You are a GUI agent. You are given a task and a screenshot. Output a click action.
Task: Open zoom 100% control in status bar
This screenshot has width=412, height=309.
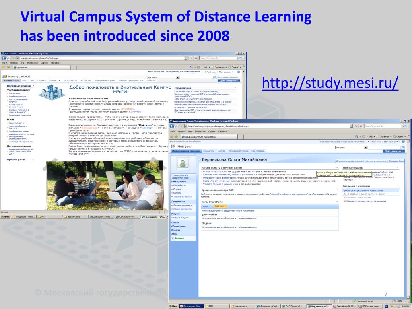point(400,301)
